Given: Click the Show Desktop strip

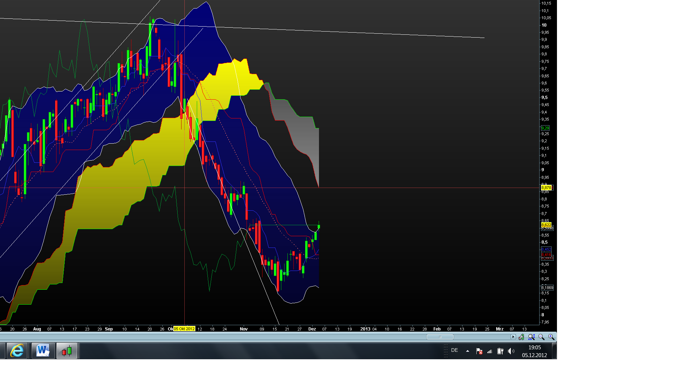Looking at the screenshot, I should pos(554,351).
